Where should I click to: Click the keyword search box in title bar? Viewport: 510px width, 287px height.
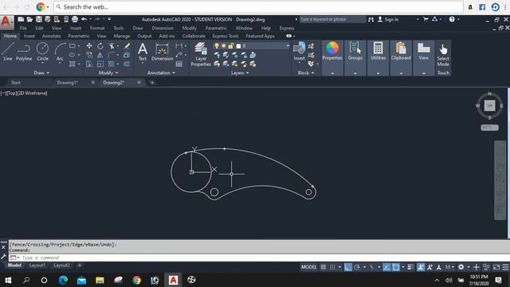(332, 19)
